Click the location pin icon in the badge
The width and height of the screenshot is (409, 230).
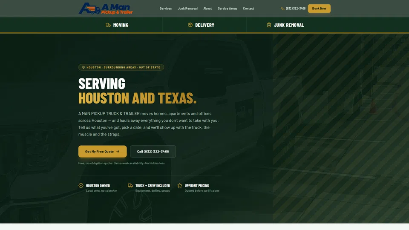point(84,67)
